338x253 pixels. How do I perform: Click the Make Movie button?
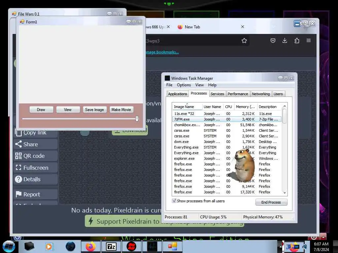(x=121, y=110)
